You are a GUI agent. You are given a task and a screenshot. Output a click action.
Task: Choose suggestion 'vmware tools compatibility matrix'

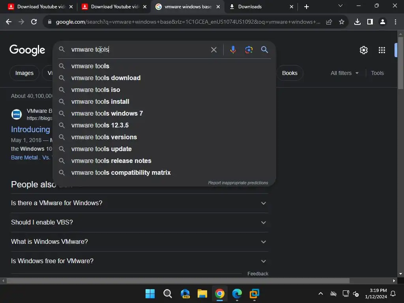164,173
